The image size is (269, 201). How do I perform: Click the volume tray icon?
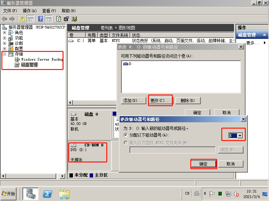coord(236,194)
